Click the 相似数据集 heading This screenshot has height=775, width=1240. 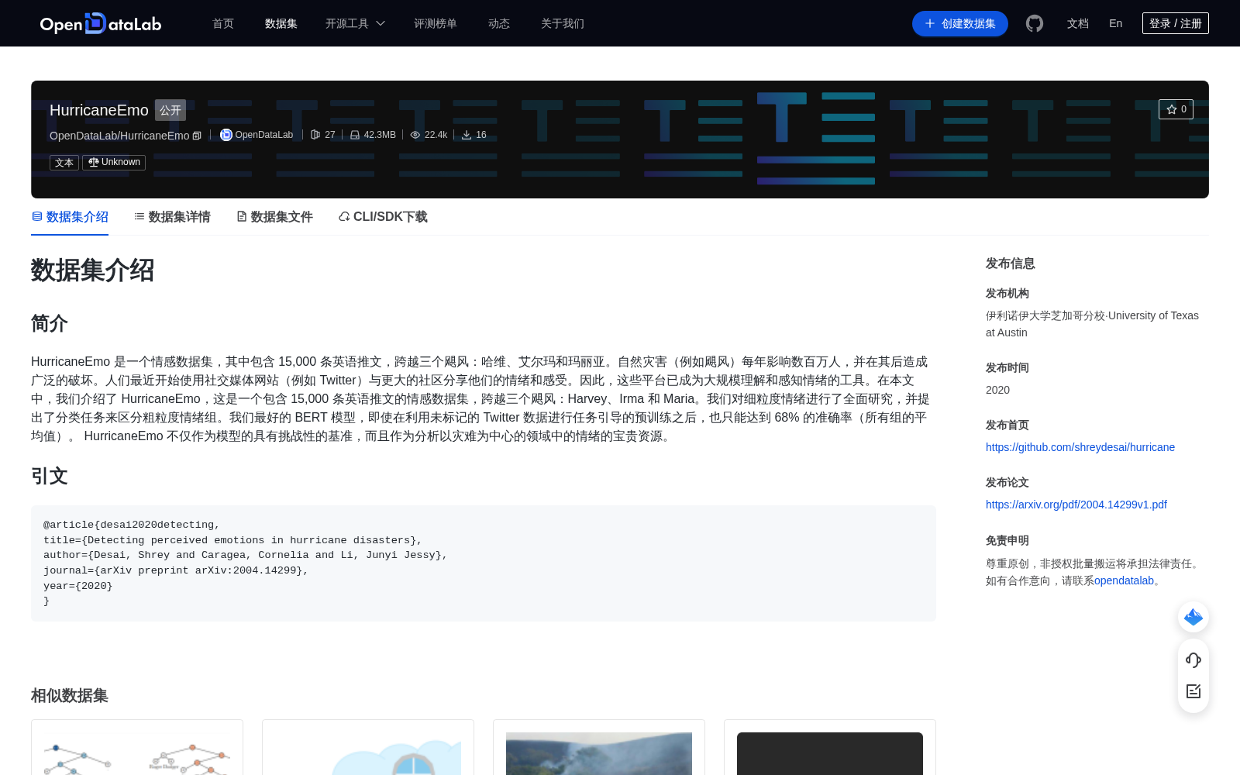(70, 696)
